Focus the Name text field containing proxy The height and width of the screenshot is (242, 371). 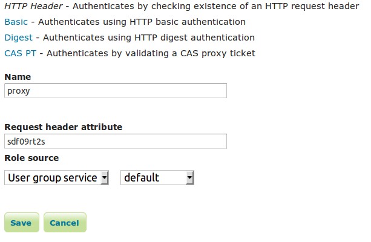tap(115, 91)
